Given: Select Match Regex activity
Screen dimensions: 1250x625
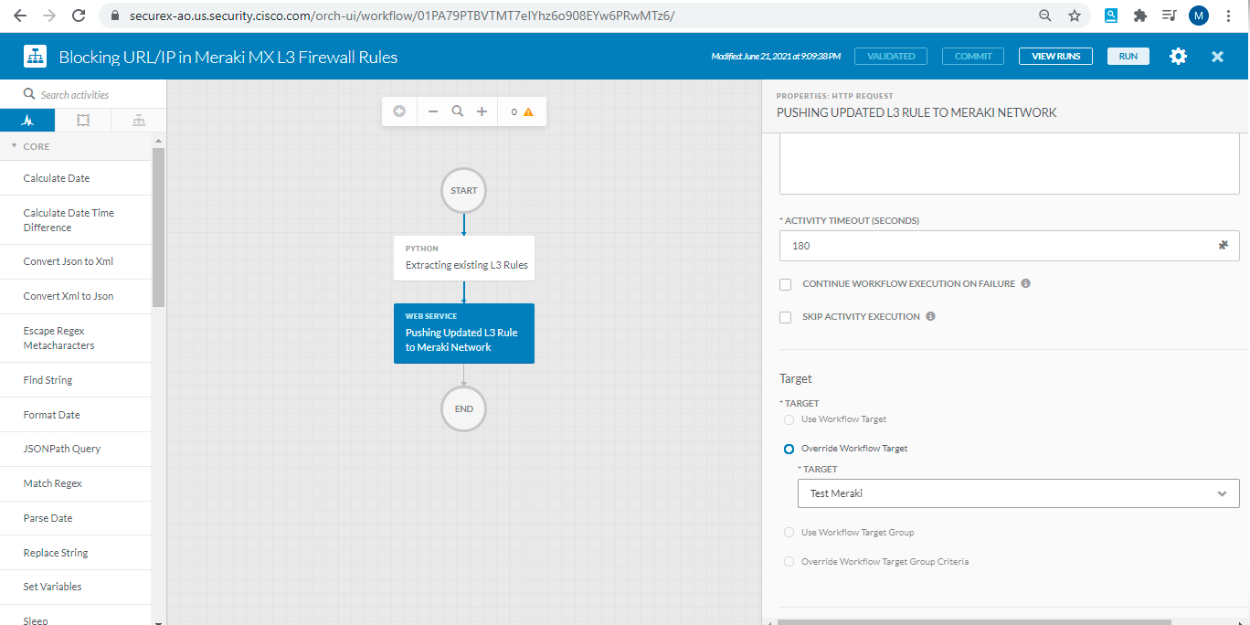Looking at the screenshot, I should tap(76, 483).
